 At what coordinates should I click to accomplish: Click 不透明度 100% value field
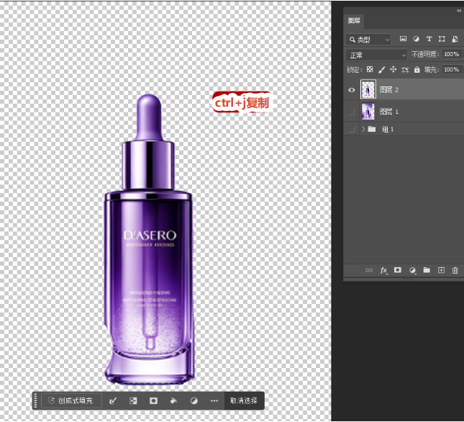tap(451, 54)
